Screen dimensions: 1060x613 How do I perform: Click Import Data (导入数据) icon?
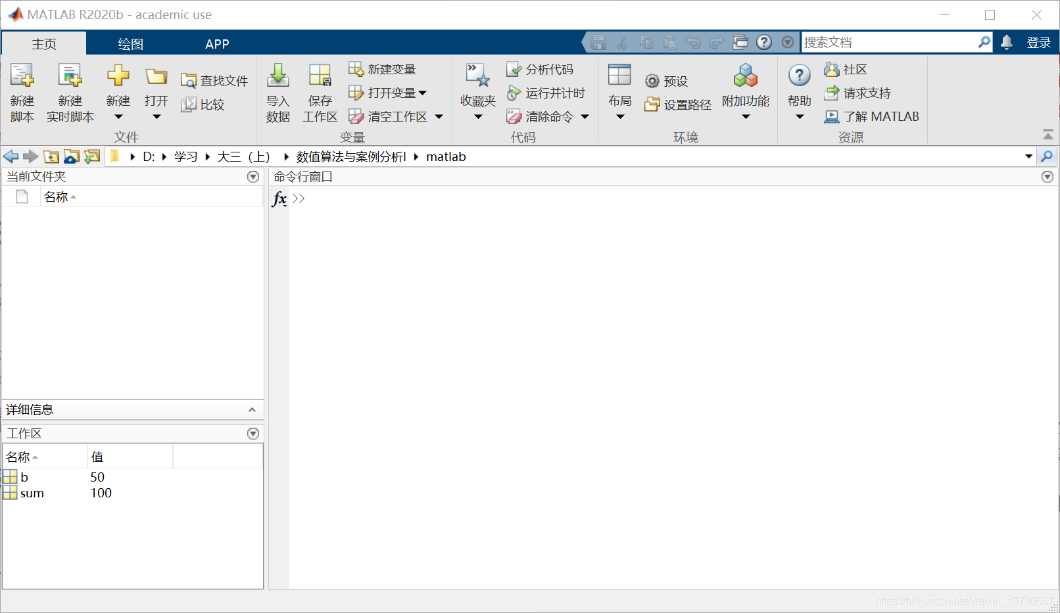click(278, 76)
